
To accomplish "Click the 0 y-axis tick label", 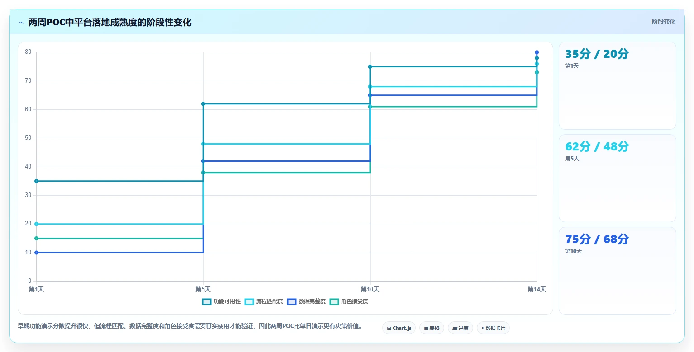I will pyautogui.click(x=30, y=281).
